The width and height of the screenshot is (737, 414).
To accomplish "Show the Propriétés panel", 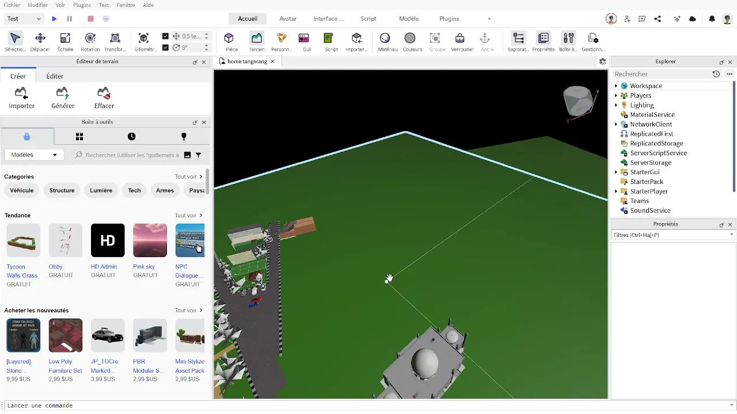I will pos(544,42).
